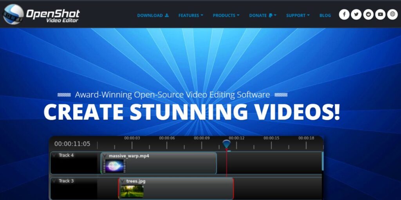
Task: Open the YouTube social icon
Action: coord(380,14)
